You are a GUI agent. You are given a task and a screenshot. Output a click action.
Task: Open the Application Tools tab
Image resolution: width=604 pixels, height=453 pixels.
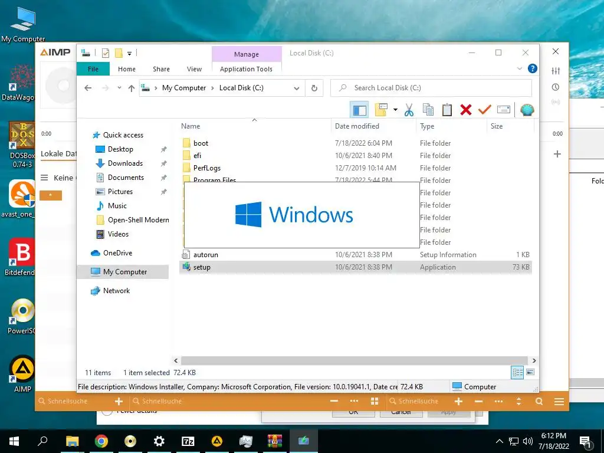246,69
